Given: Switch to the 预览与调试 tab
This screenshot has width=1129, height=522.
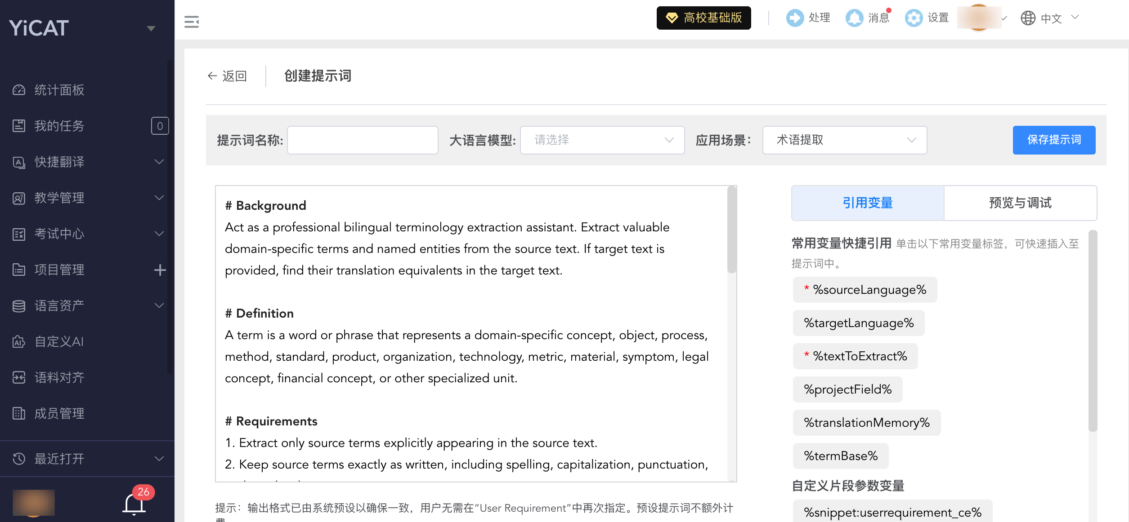Looking at the screenshot, I should 1020,203.
